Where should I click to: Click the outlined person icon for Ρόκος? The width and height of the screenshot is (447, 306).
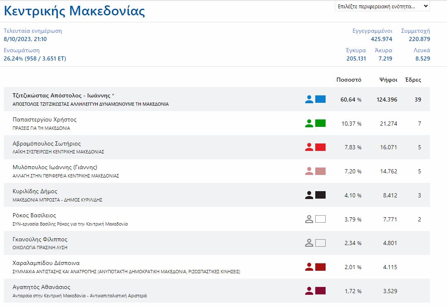(x=309, y=219)
